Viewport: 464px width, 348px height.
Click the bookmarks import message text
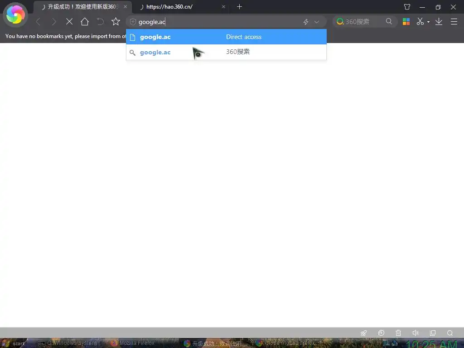(66, 36)
